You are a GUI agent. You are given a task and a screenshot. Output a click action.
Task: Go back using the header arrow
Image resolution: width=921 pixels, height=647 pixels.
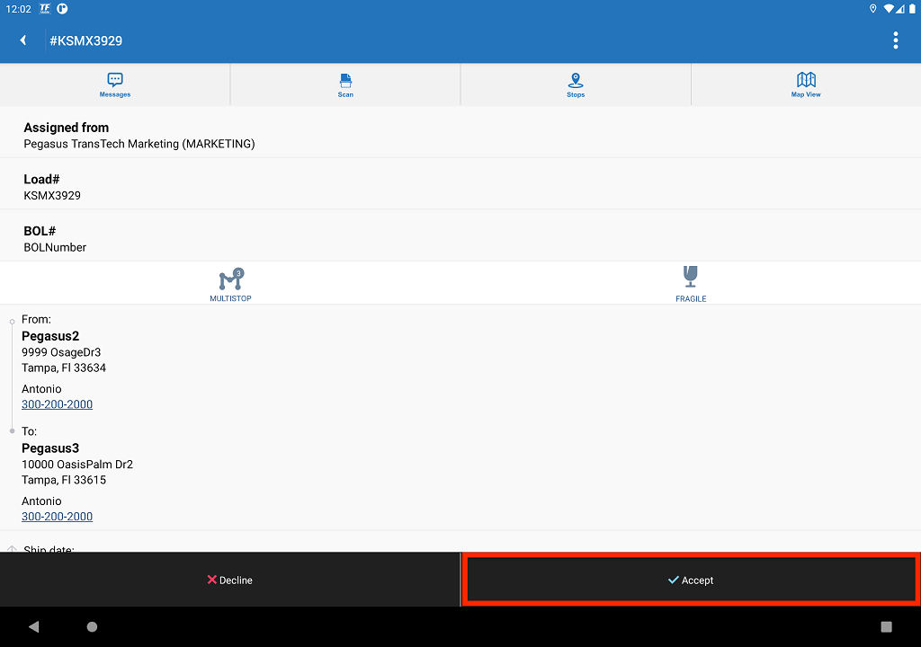22,40
